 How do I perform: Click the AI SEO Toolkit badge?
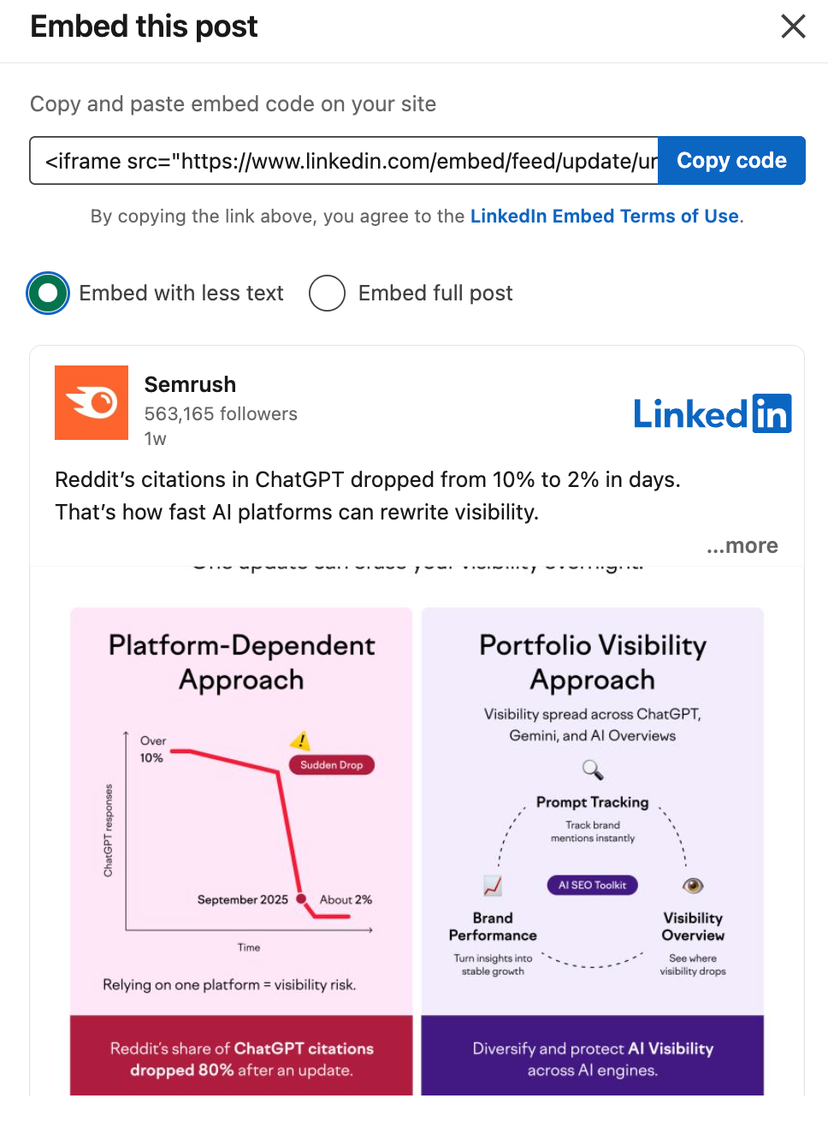[x=592, y=885]
